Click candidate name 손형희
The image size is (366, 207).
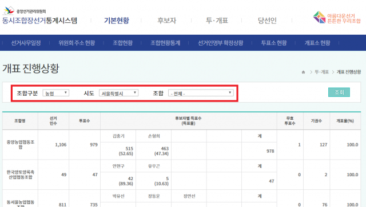point(154,136)
